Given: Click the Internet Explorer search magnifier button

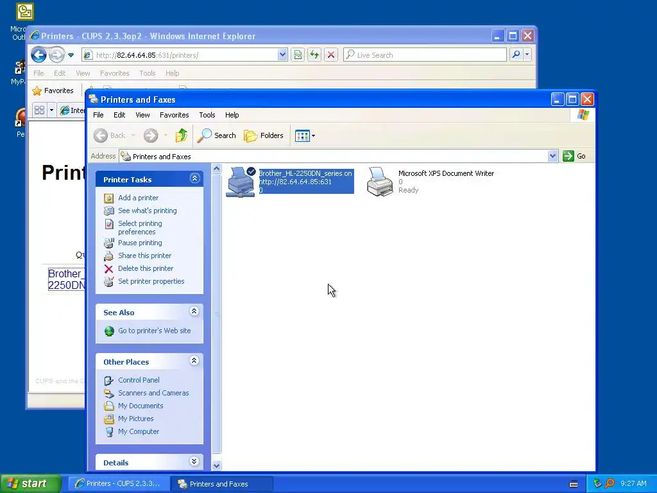Looking at the screenshot, I should (516, 55).
